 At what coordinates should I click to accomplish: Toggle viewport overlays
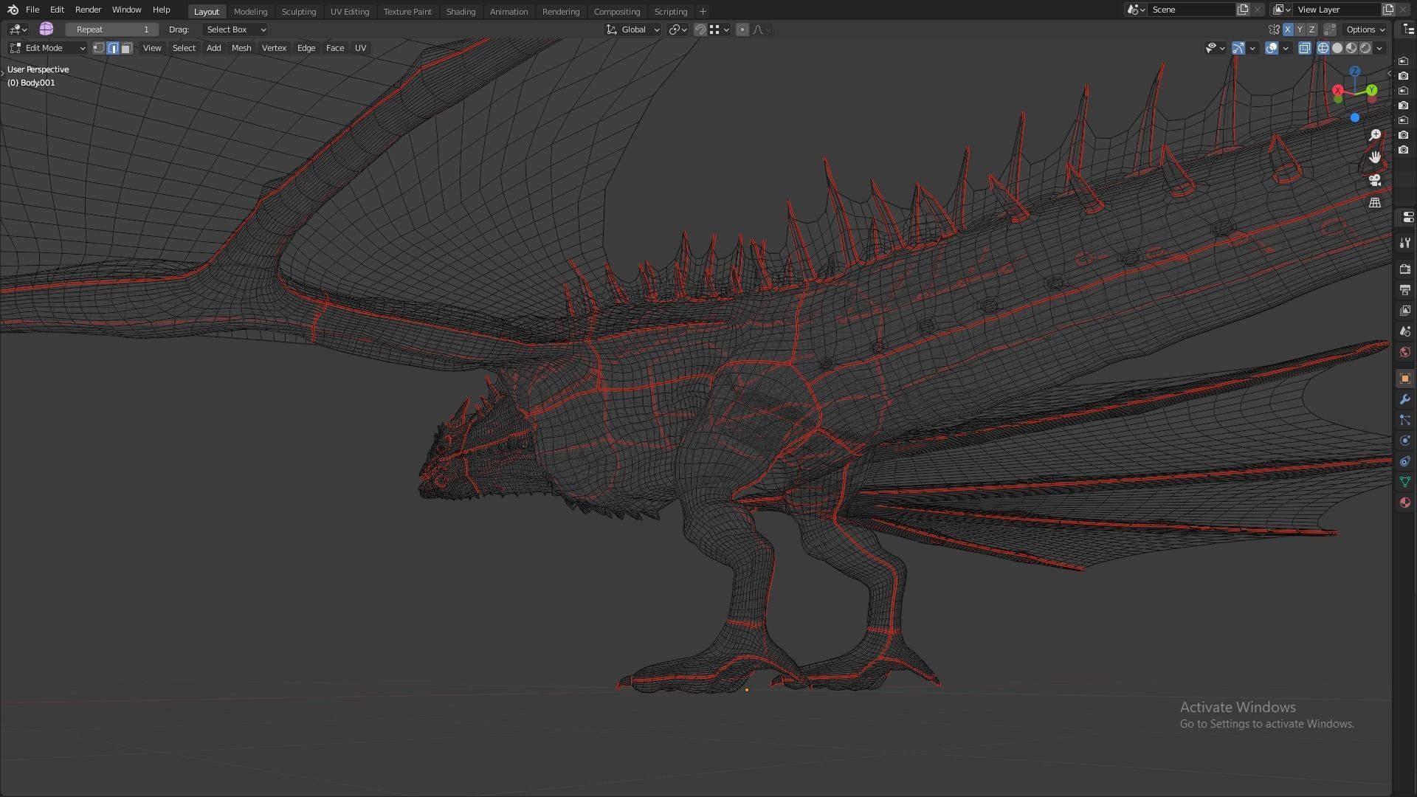(1272, 48)
